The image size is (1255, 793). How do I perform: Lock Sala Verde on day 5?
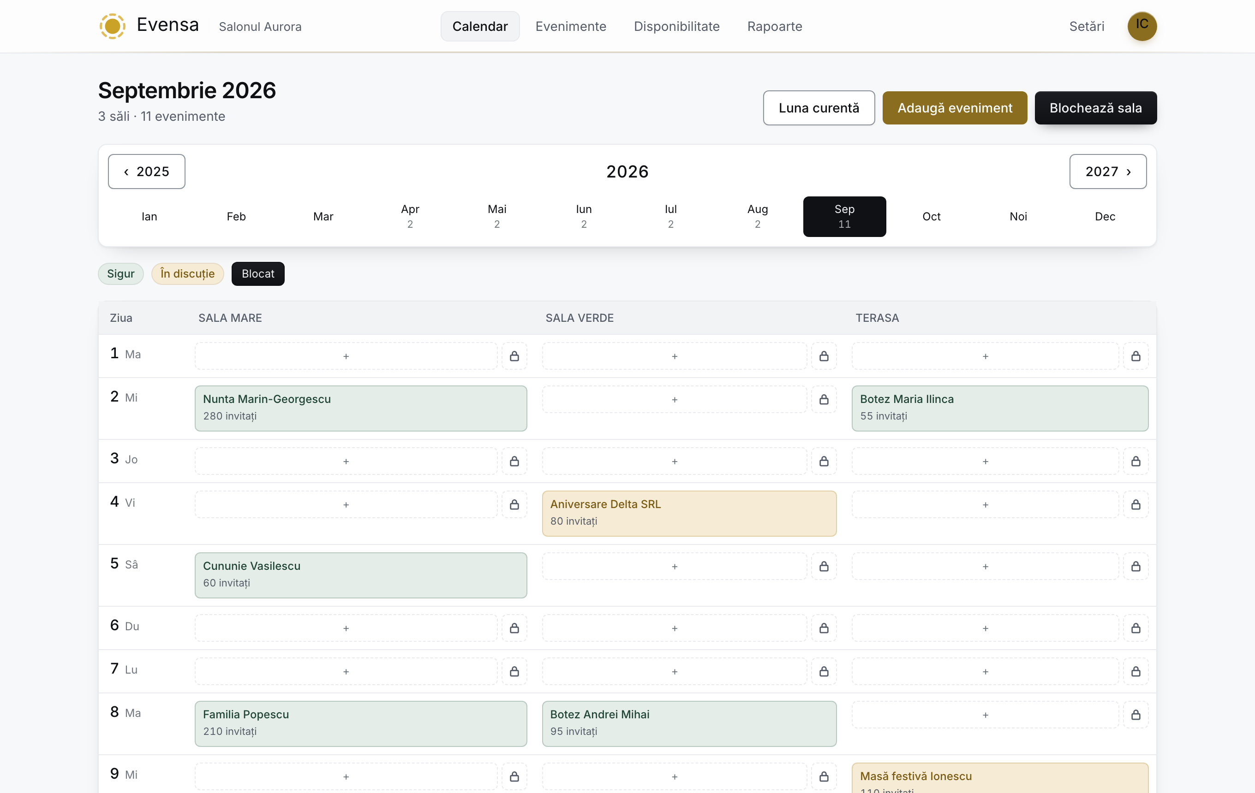(x=824, y=567)
